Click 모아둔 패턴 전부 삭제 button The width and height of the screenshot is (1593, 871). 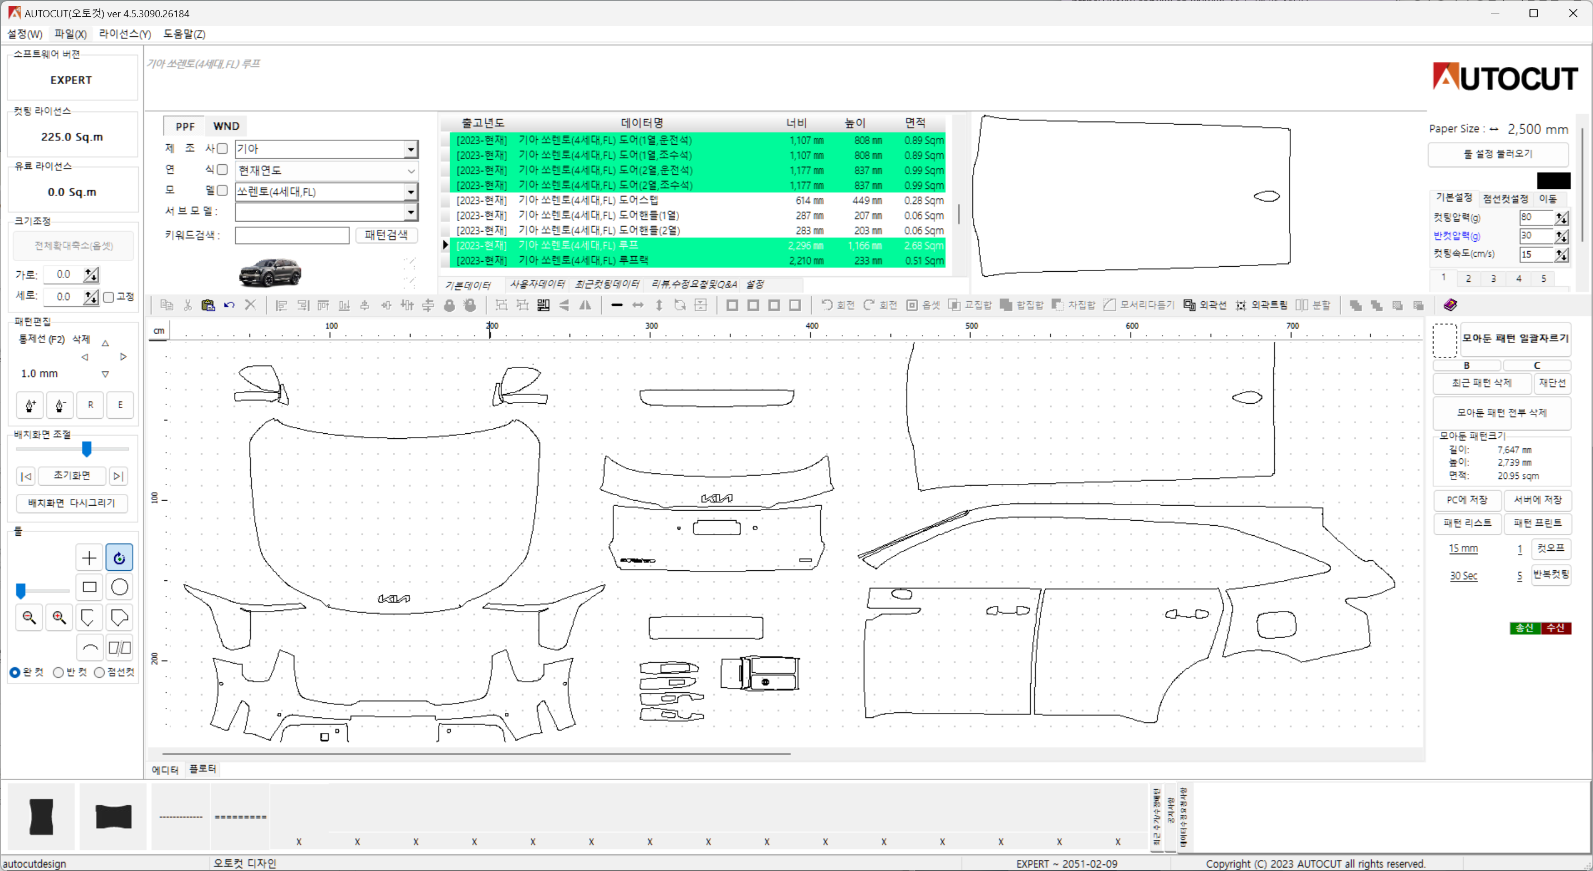click(1502, 412)
